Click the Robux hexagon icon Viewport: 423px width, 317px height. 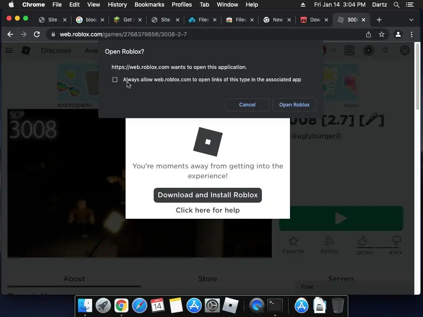(368, 50)
